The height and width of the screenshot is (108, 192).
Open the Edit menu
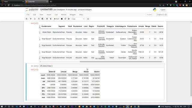tap(34, 15)
